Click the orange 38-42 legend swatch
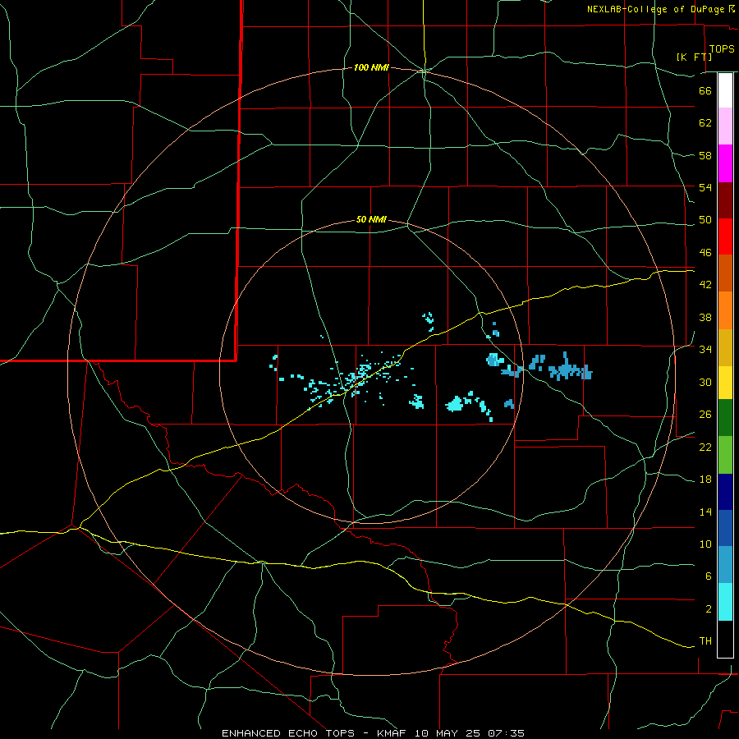The height and width of the screenshot is (739, 739). (x=725, y=310)
